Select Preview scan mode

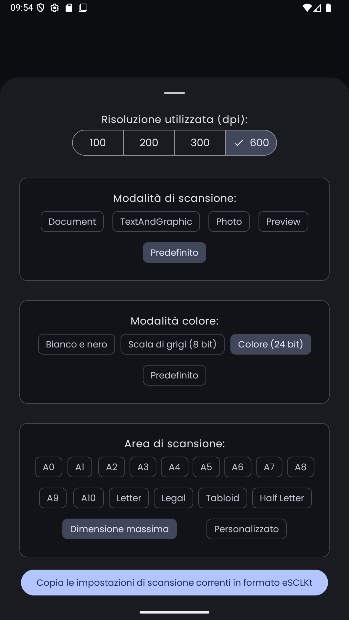pos(283,222)
